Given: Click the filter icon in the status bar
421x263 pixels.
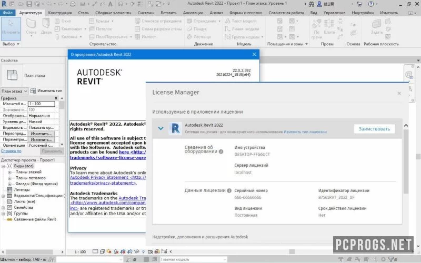Looking at the screenshot, I should (x=391, y=259).
